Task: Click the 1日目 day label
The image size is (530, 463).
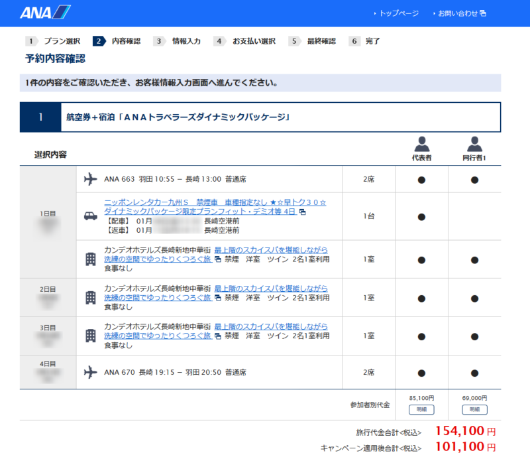Action: click(48, 214)
